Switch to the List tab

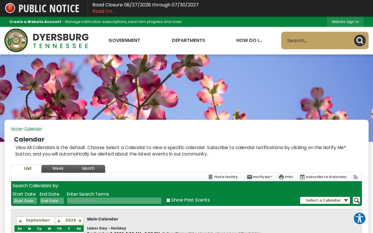point(28,168)
